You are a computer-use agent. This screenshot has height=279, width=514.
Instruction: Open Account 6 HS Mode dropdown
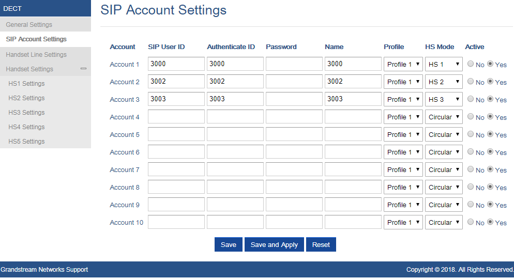(x=444, y=152)
